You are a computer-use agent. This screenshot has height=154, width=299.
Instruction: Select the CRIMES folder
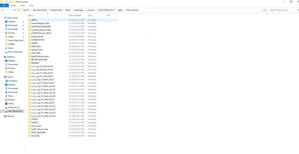tap(34, 43)
